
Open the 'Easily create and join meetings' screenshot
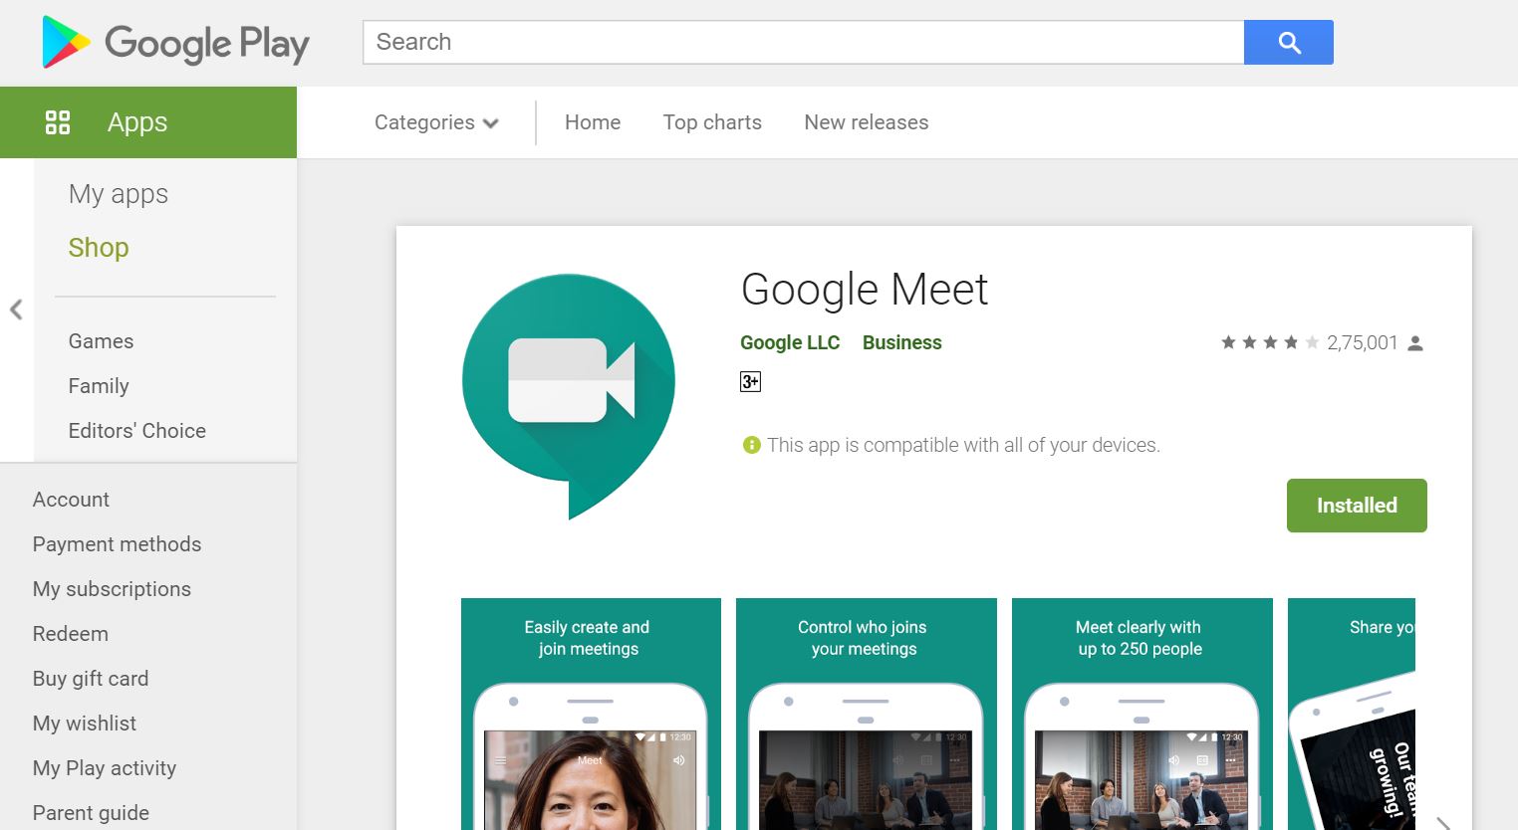coord(591,714)
